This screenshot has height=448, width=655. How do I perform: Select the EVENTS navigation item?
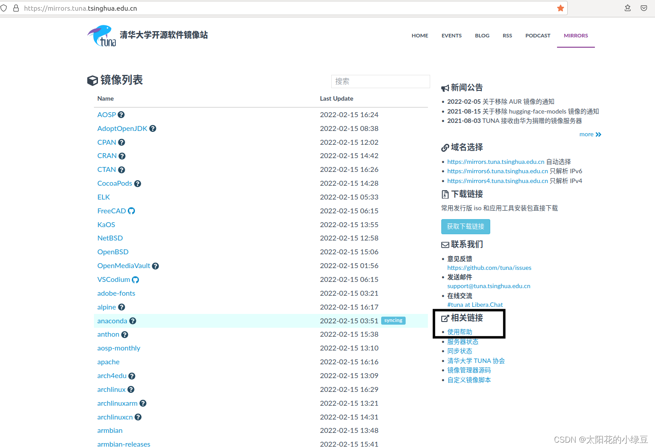(452, 36)
